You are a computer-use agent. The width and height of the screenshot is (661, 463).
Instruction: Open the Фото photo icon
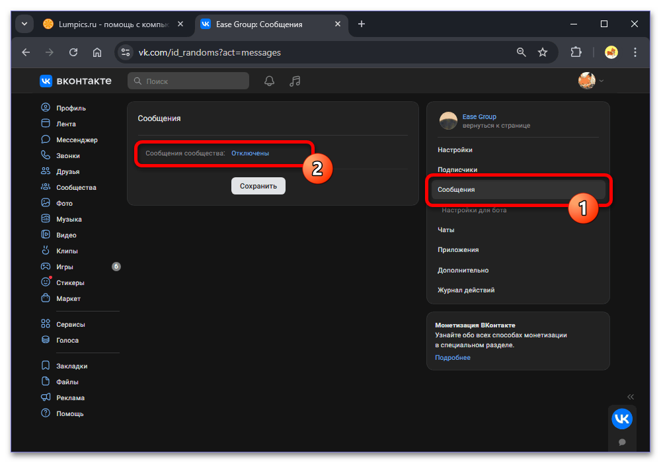tap(46, 202)
